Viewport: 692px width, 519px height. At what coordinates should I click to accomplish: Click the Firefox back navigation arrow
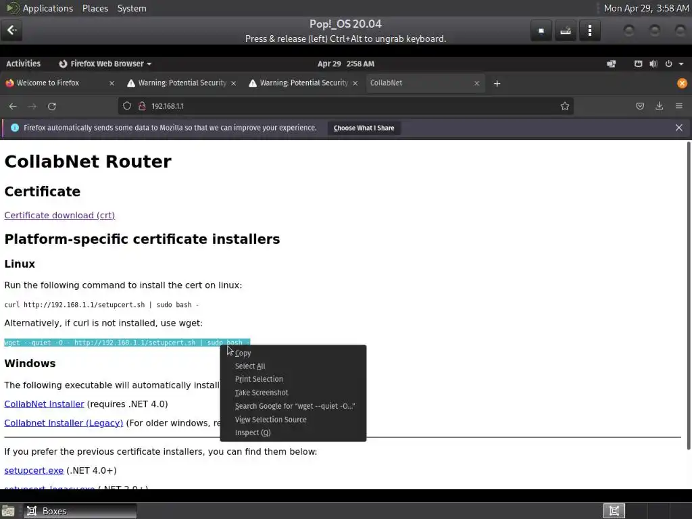pos(13,106)
